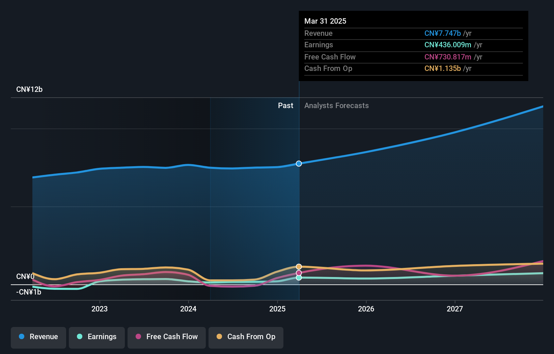Click the pink Free Cash Flow data point
This screenshot has width=554, height=354.
click(299, 273)
